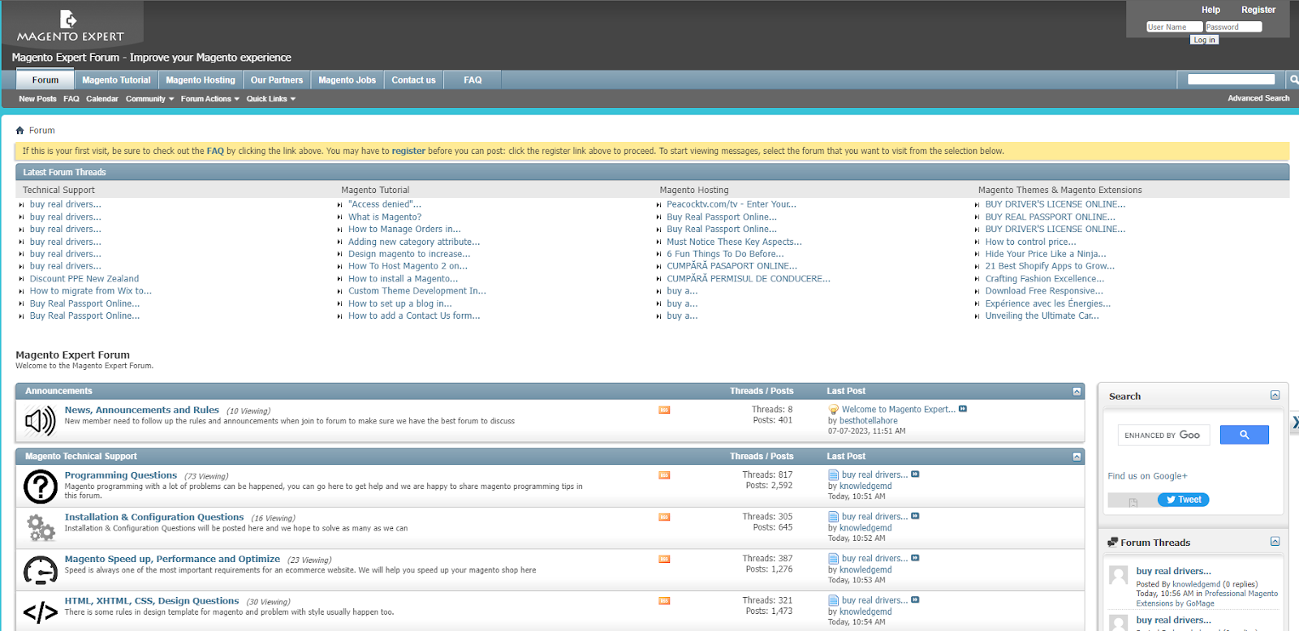Click the speaker icon for Announcements forum
This screenshot has height=631, width=1299.
pyautogui.click(x=40, y=421)
